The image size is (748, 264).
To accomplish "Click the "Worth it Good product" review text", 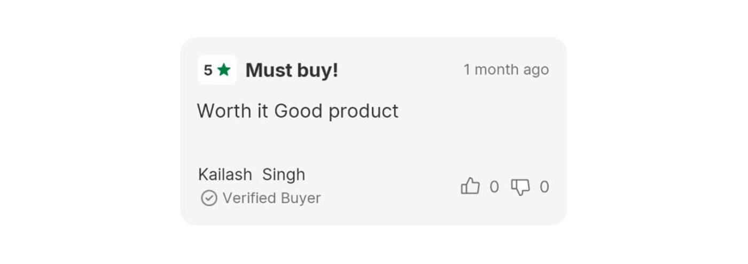I will click(298, 111).
